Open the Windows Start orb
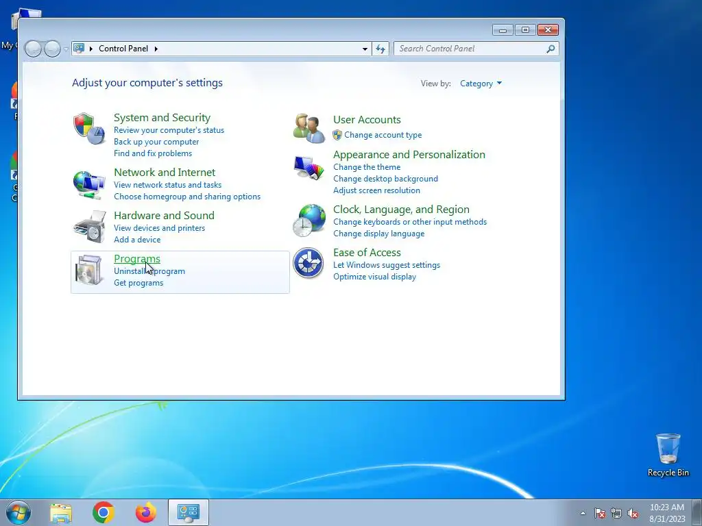 click(19, 512)
